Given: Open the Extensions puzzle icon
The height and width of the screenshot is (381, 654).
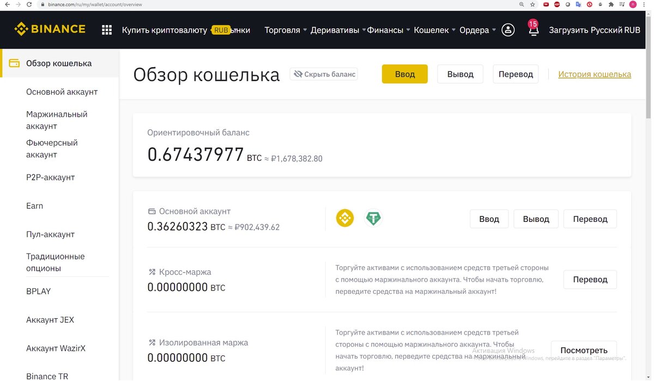Looking at the screenshot, I should [x=611, y=4].
